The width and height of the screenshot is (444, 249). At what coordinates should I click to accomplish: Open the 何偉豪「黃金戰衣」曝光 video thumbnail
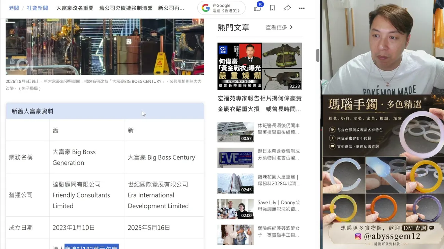click(x=259, y=66)
